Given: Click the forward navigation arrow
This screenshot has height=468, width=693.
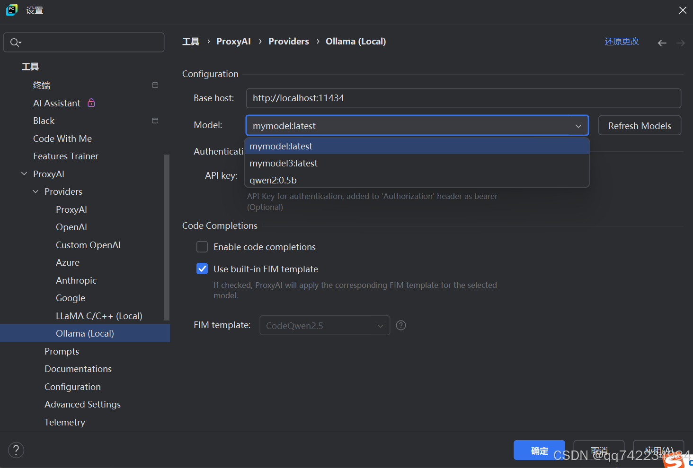Looking at the screenshot, I should click(x=680, y=43).
